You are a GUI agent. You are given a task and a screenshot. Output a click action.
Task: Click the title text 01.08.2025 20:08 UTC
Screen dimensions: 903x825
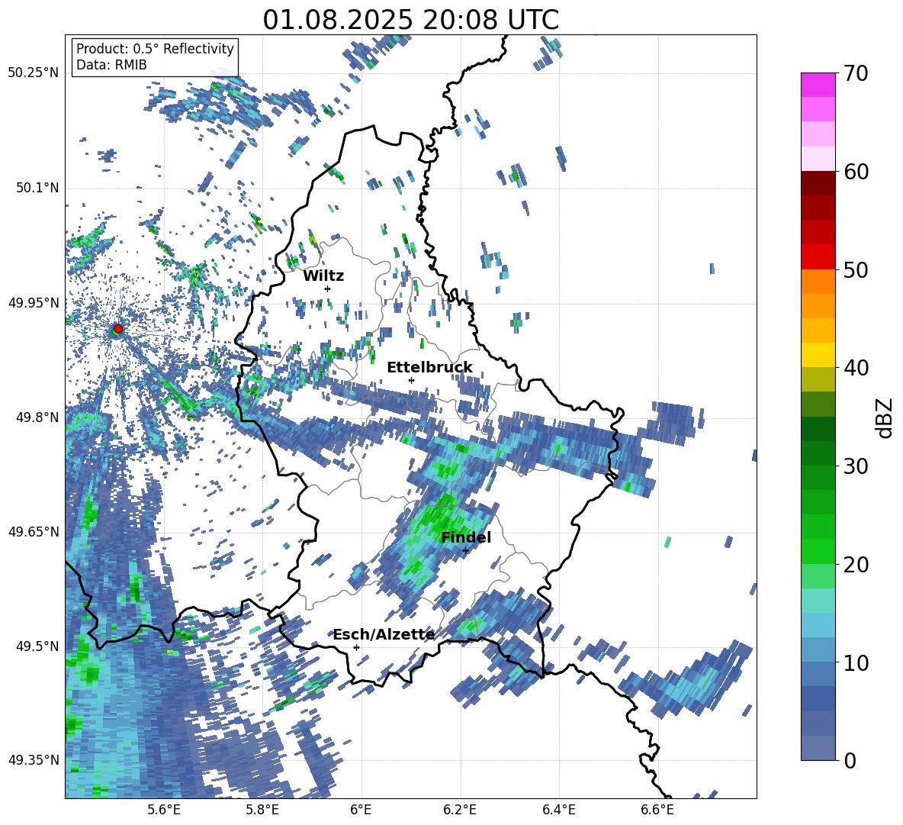[x=410, y=20]
